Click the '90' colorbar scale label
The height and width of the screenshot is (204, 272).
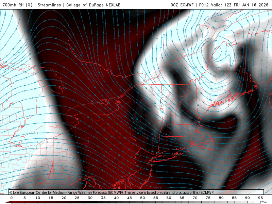248,198
